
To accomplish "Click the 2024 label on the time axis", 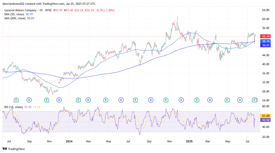I will (69, 141).
